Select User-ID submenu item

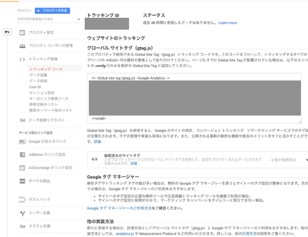pos(35,87)
